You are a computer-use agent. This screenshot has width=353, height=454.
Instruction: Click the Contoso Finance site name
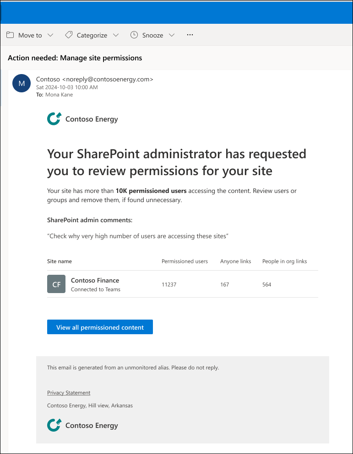pos(95,280)
